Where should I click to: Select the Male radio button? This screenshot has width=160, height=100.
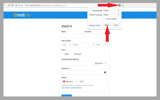(63, 54)
